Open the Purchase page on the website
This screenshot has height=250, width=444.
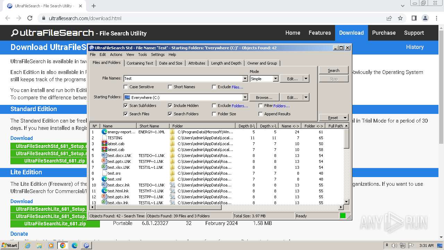pos(384,33)
